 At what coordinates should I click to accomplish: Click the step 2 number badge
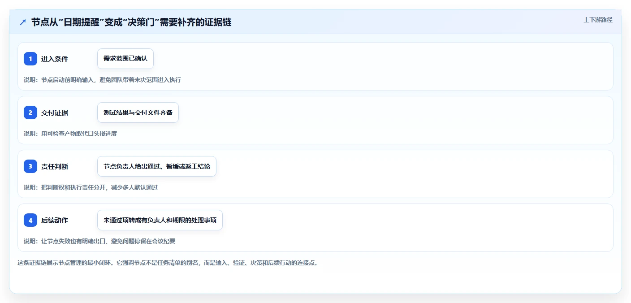click(30, 113)
